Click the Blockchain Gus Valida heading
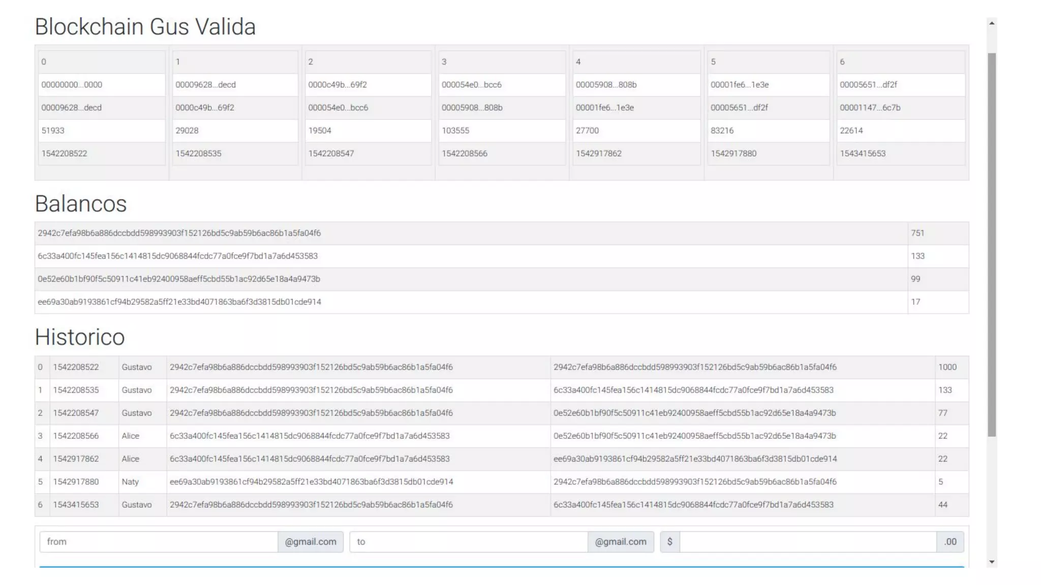Screen dimensions: 1041x585 (145, 26)
